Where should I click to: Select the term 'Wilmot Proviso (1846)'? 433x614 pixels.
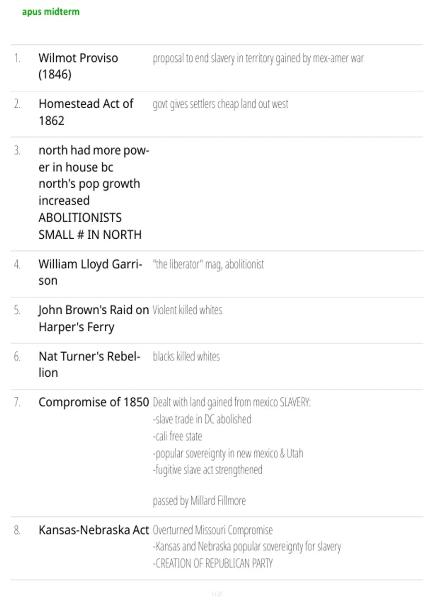78,66
